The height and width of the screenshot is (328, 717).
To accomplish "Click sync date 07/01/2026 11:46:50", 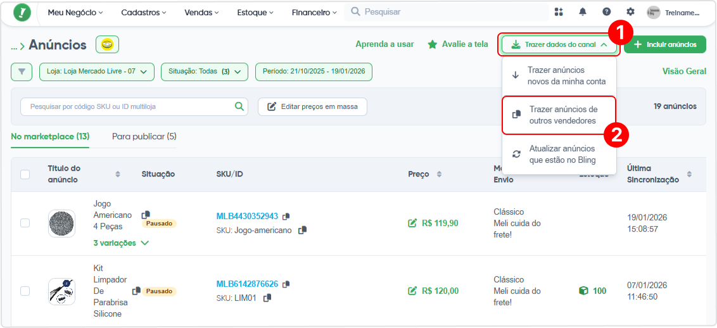I will [647, 291].
